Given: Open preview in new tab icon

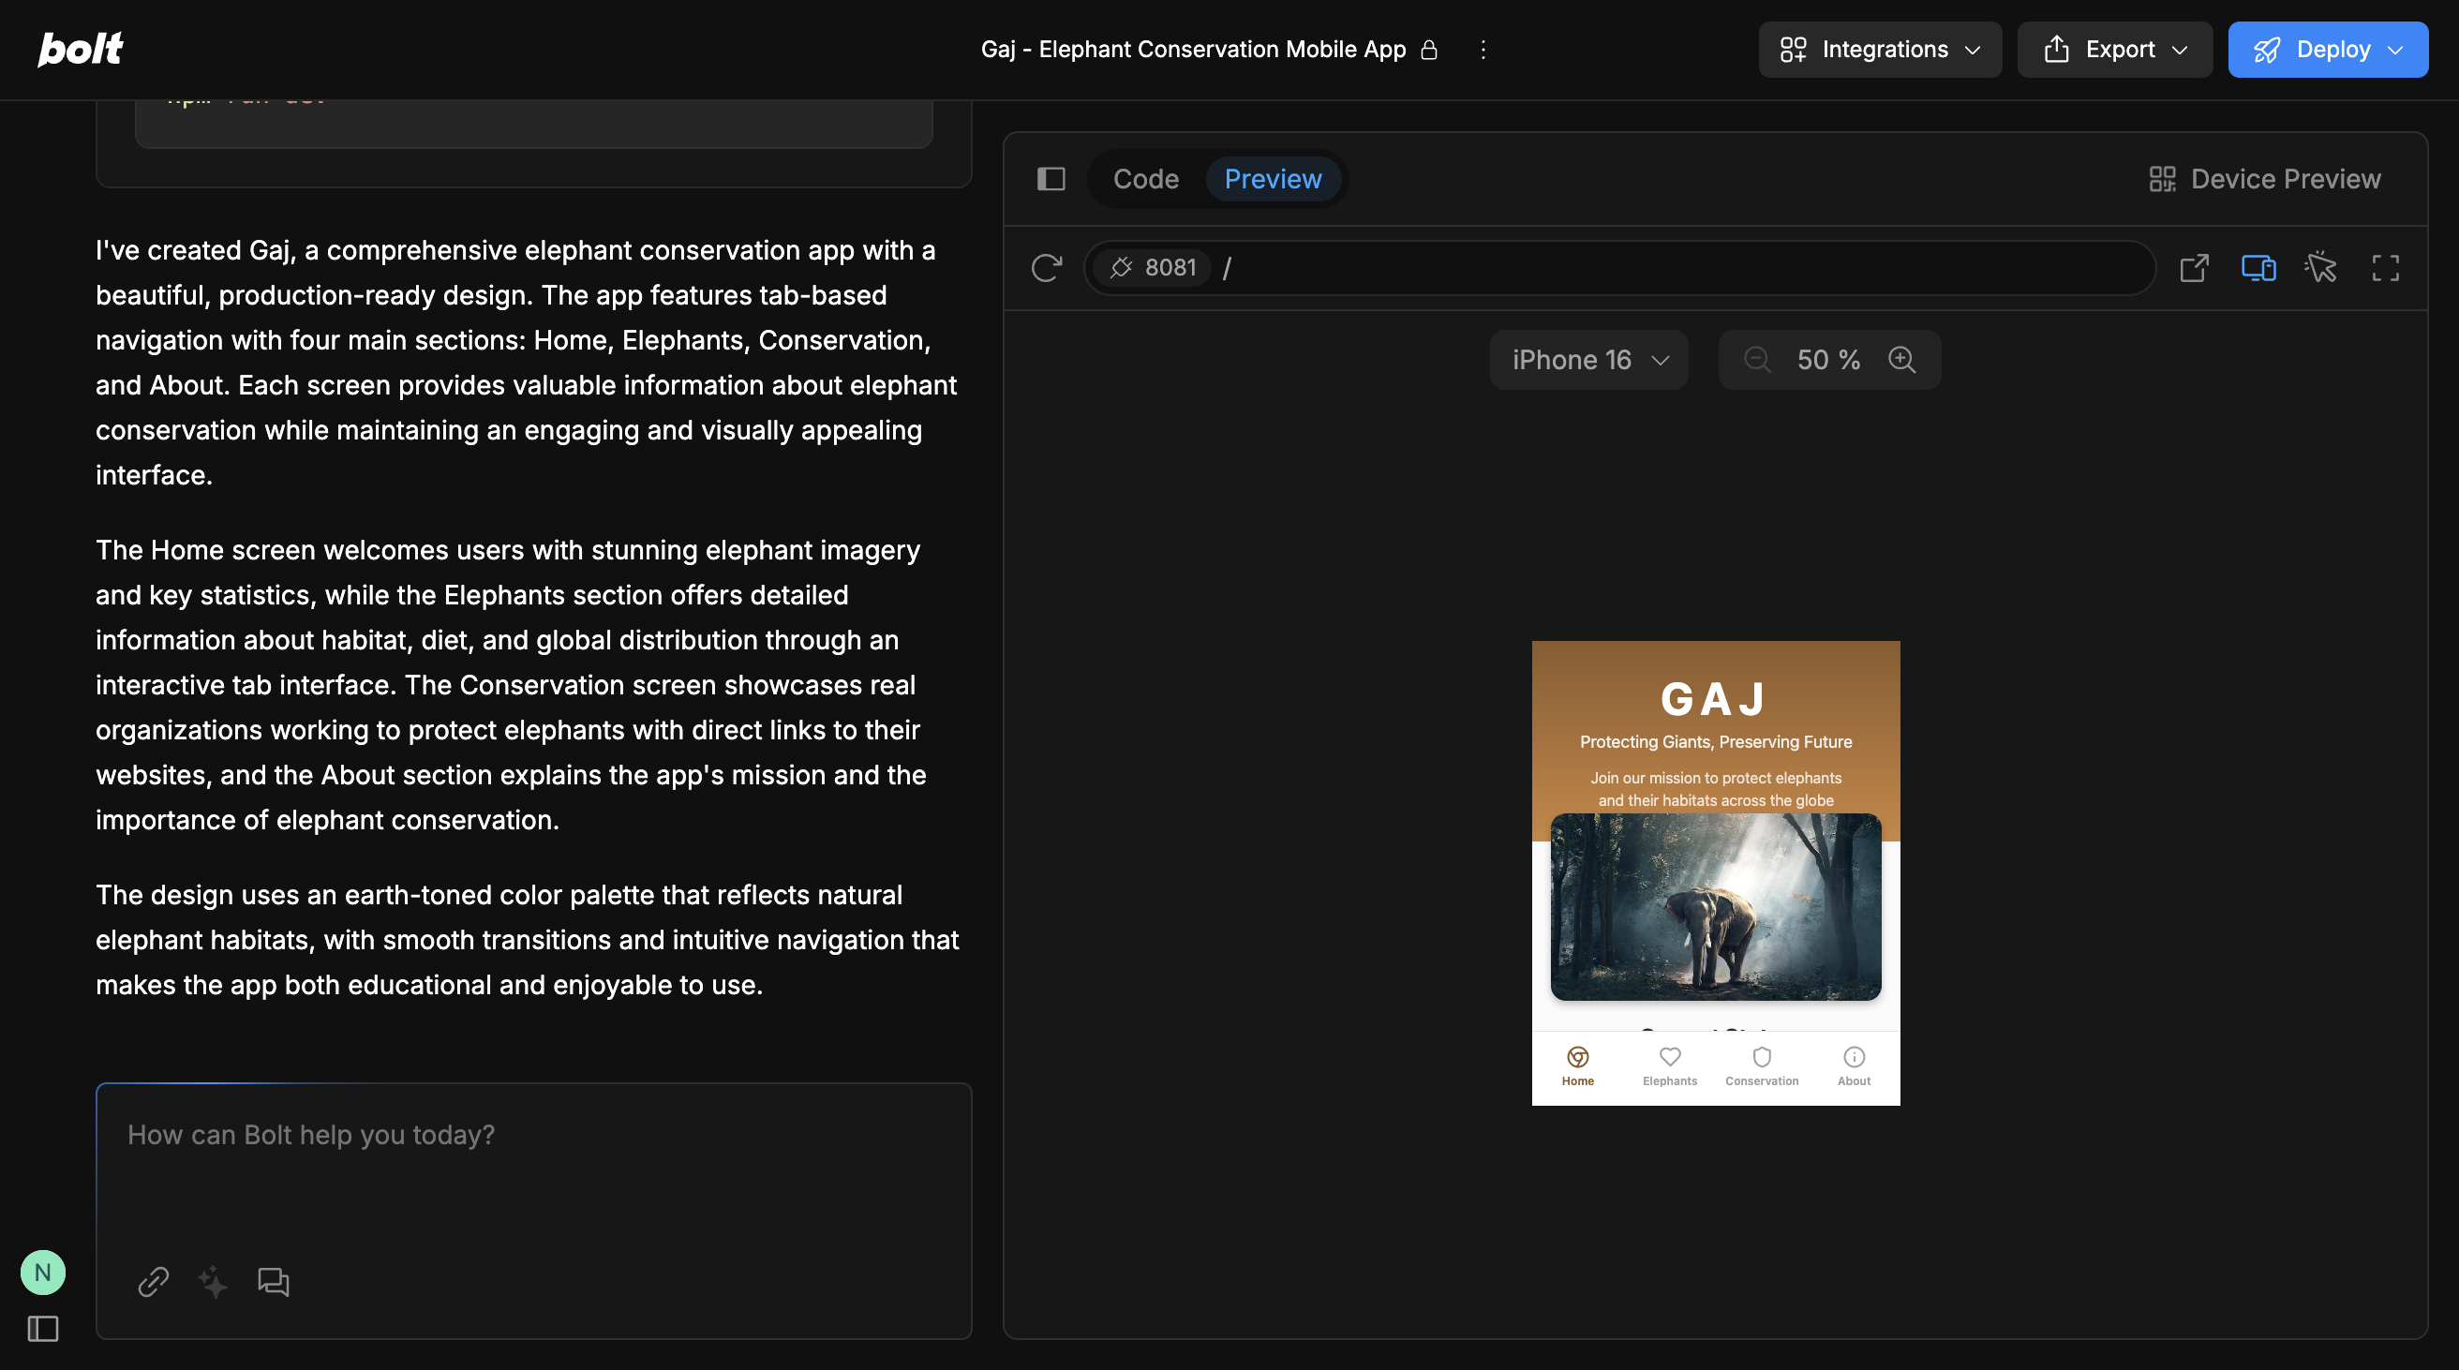Looking at the screenshot, I should 2194,267.
